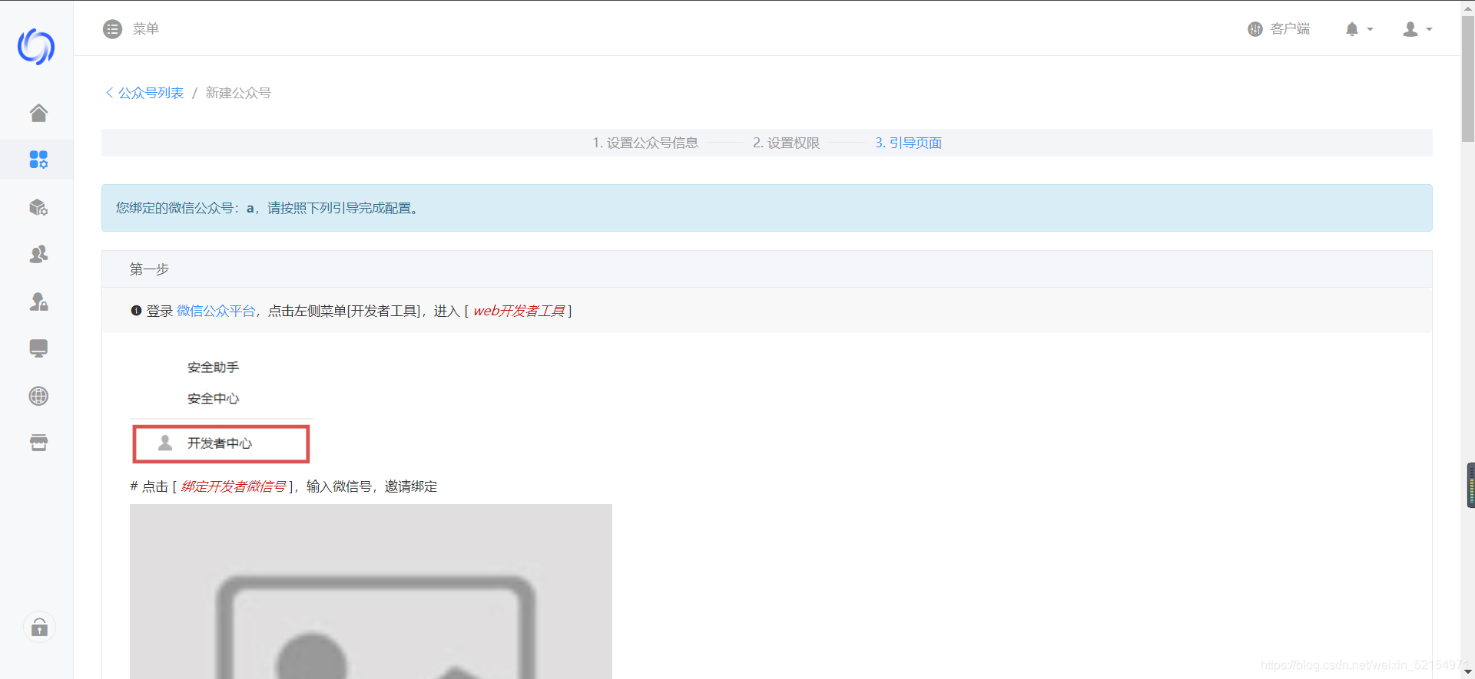Go back to 公众号列表
The height and width of the screenshot is (679, 1475).
point(144,93)
